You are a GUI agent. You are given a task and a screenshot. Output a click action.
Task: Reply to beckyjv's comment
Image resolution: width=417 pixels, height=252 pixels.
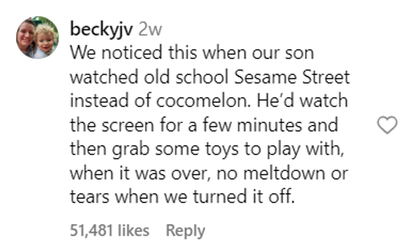(x=185, y=231)
